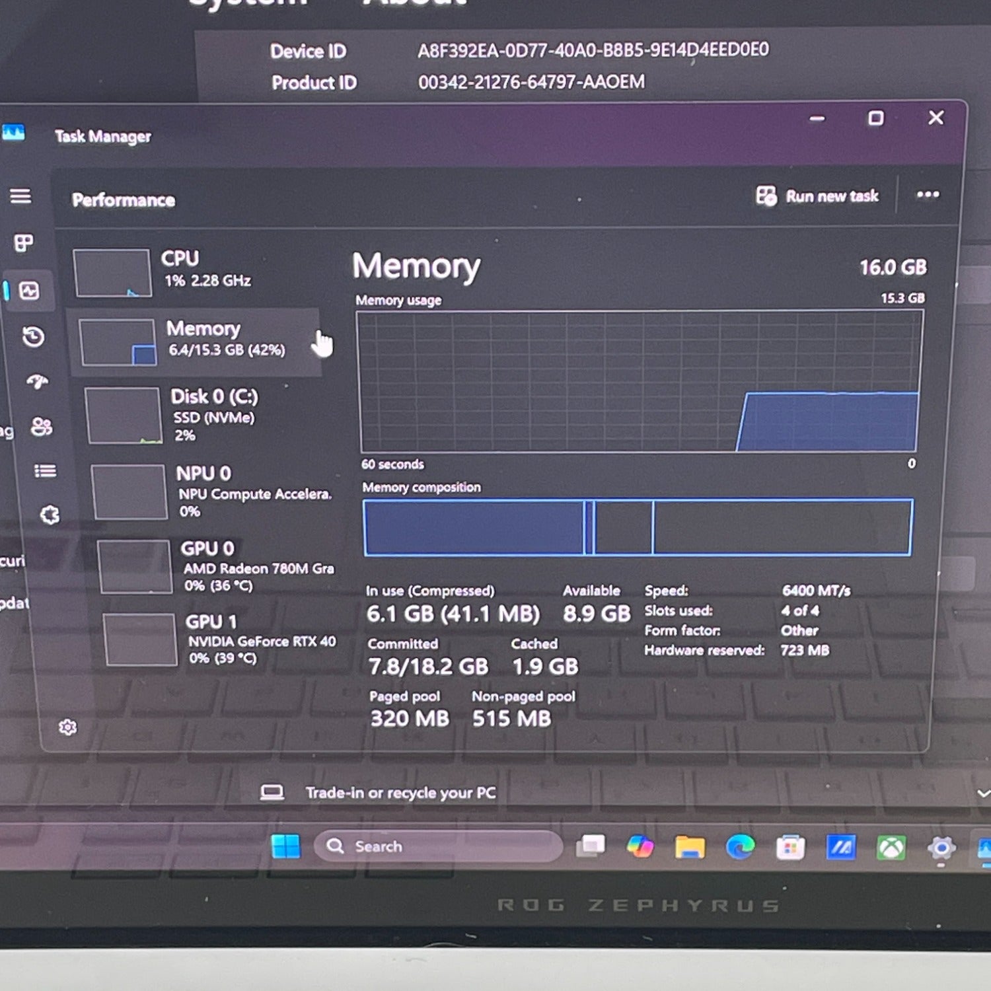Viewport: 991px width, 991px height.
Task: Click the Memory composition bar
Action: tap(638, 527)
